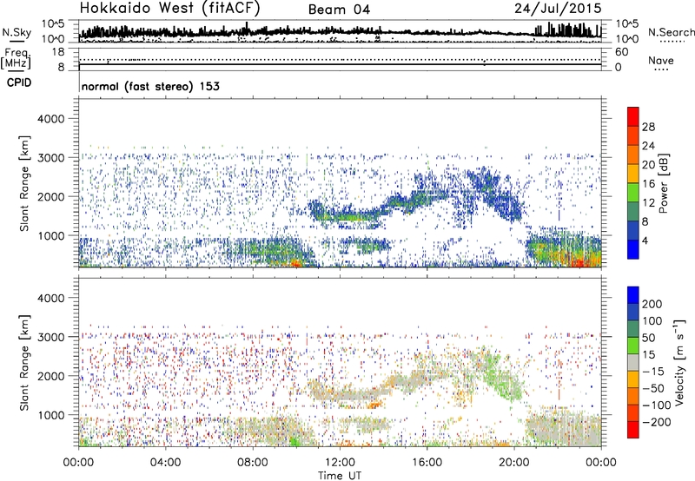
Task: Click '04:00' on the time axis
Action: (x=165, y=462)
